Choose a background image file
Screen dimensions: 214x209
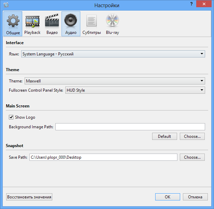coord(192,136)
